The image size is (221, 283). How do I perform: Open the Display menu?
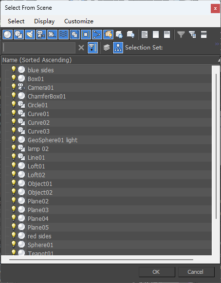click(44, 21)
